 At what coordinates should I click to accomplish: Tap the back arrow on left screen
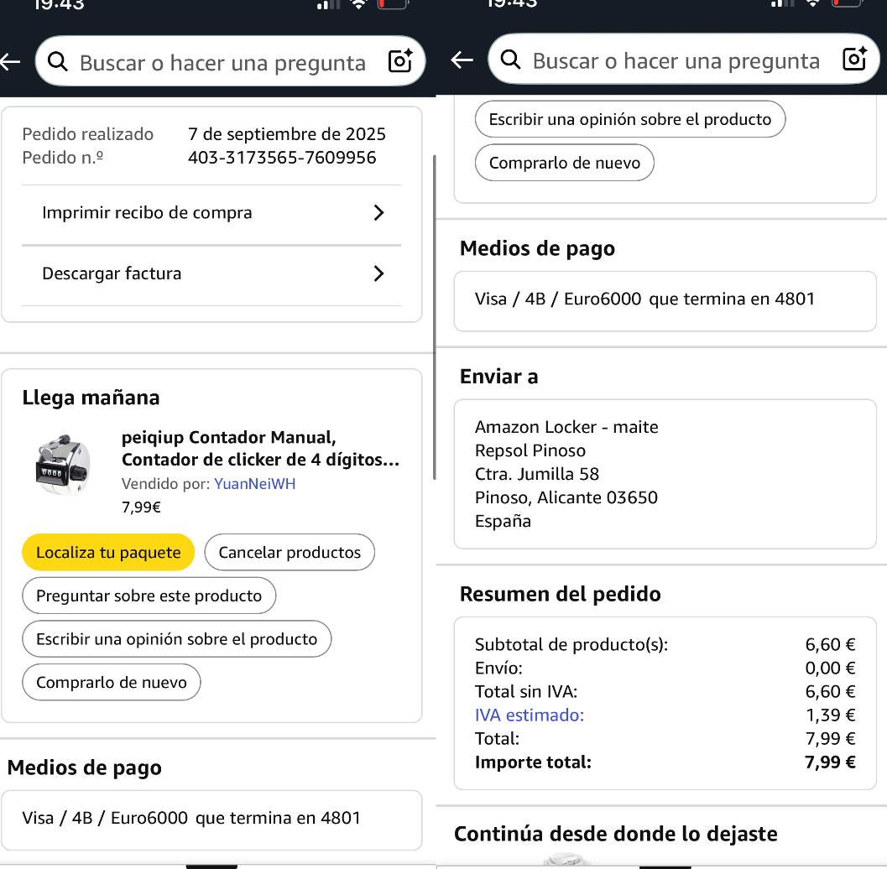[10, 61]
